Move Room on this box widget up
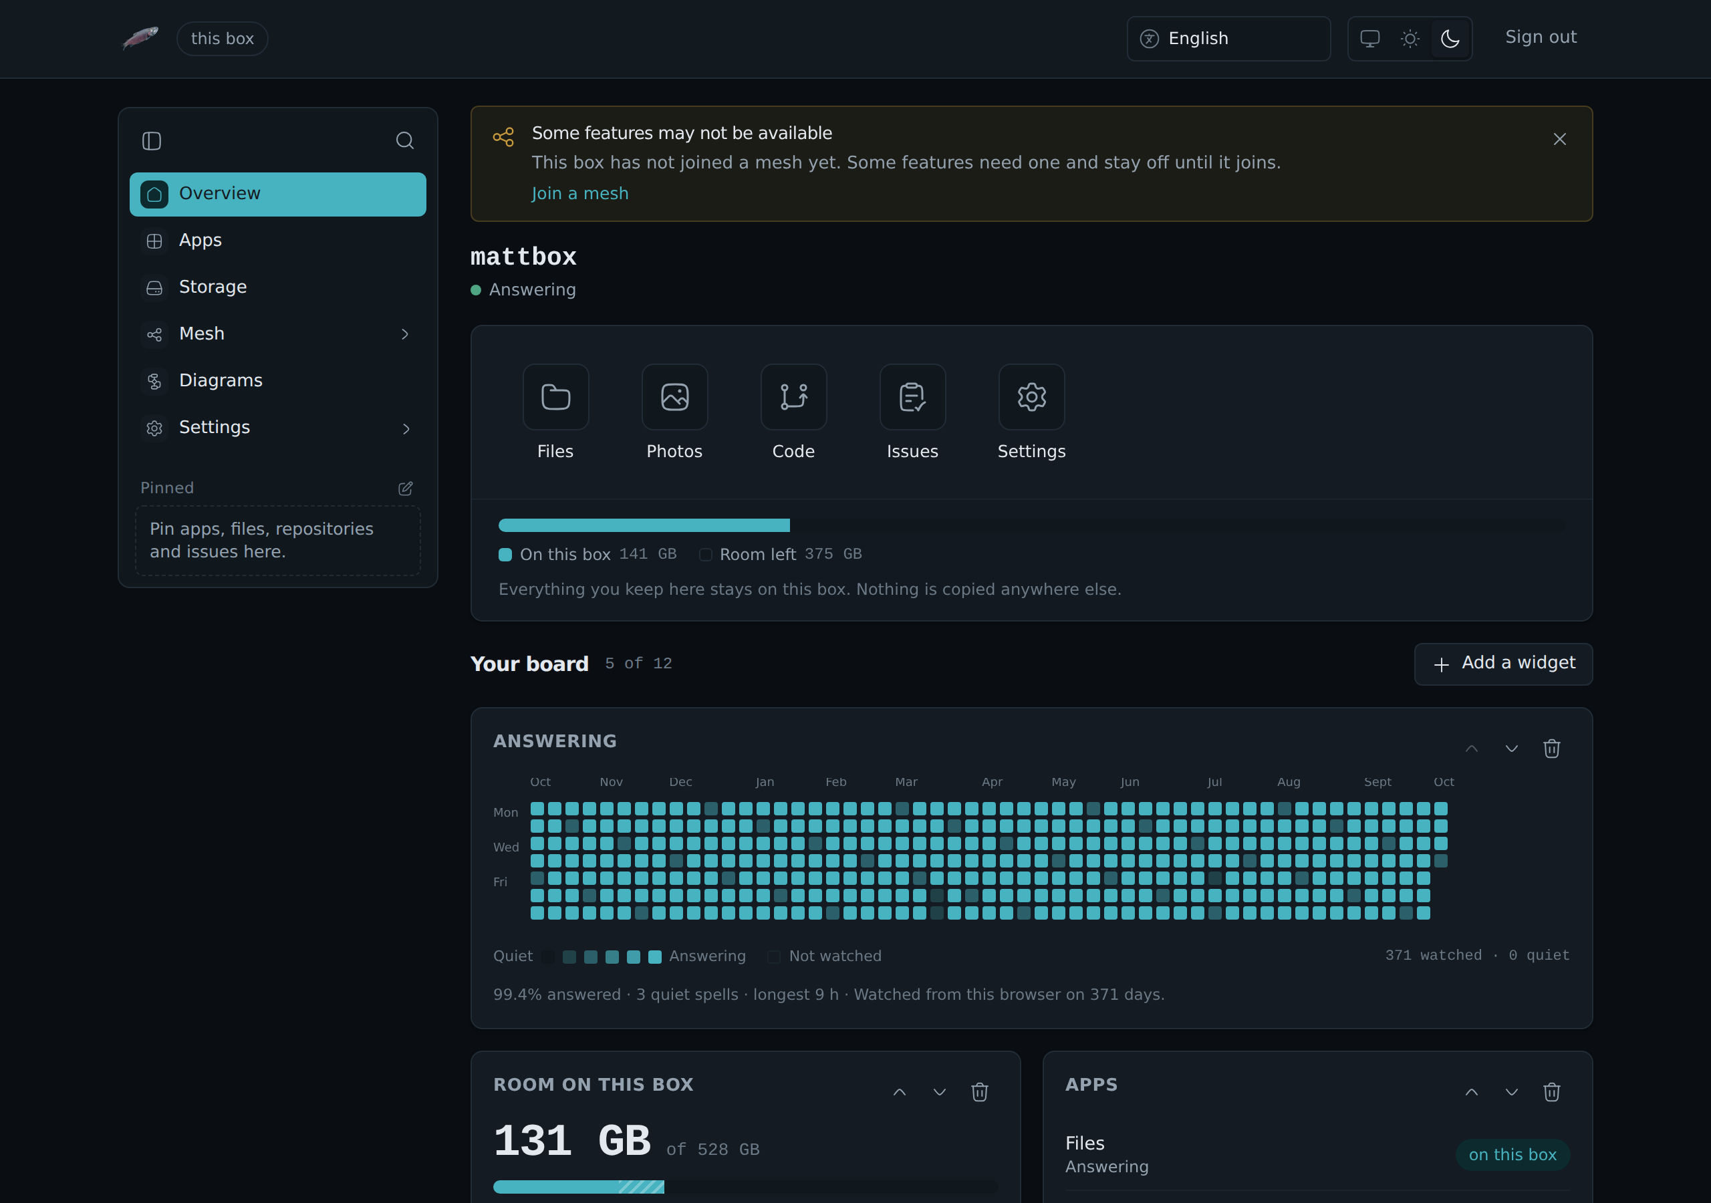Viewport: 1711px width, 1203px height. point(900,1092)
